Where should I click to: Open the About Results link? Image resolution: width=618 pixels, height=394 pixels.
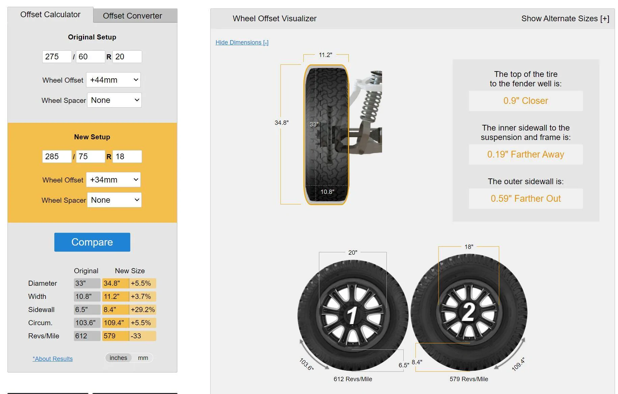pyautogui.click(x=52, y=359)
